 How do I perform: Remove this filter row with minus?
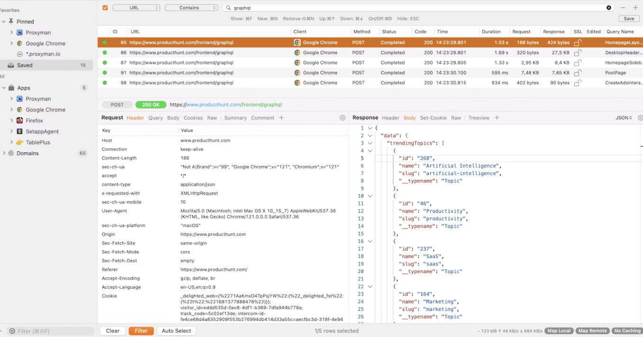point(623,8)
